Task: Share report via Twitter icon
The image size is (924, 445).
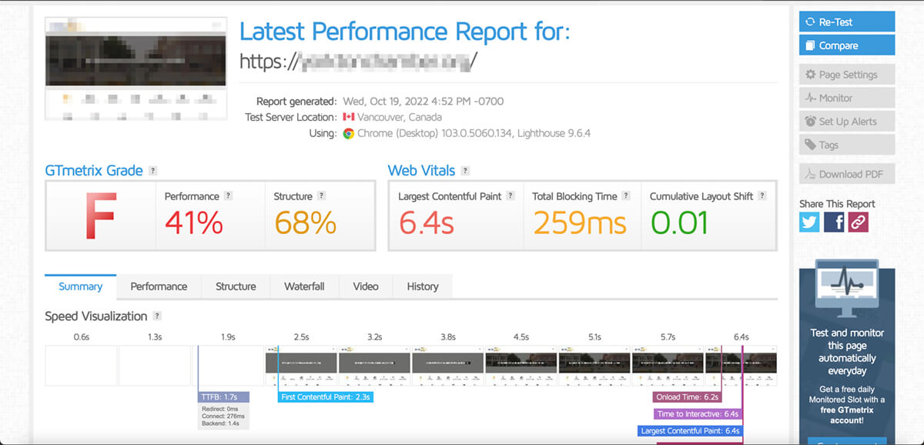Action: 809,222
